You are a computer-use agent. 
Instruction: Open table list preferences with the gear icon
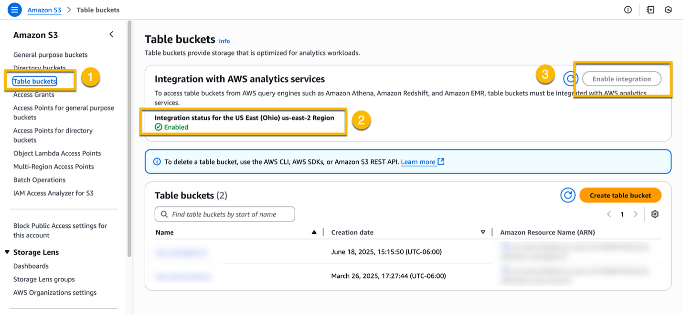point(654,214)
